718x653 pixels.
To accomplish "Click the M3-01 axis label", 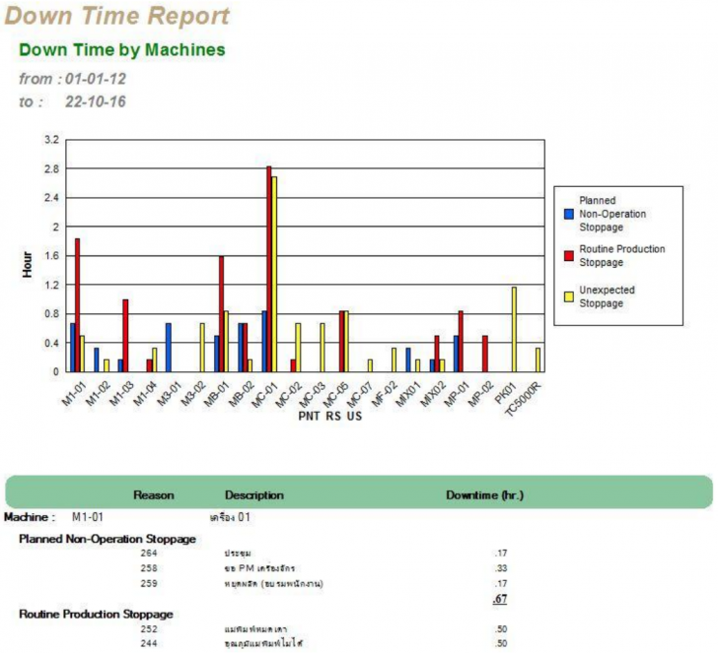I will point(170,394).
